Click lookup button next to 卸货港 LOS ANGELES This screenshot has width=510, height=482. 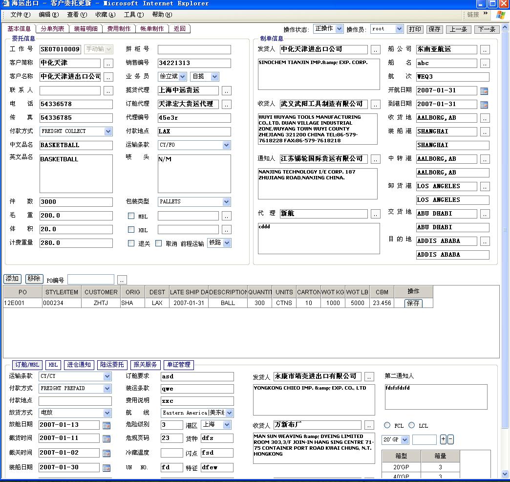pyautogui.click(x=485, y=186)
